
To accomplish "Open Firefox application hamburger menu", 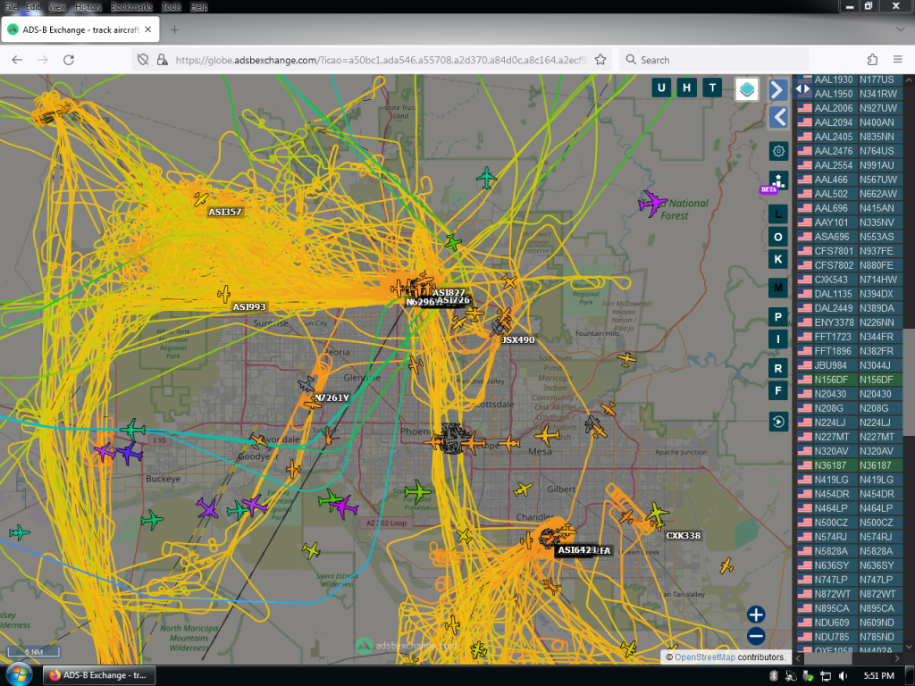I will (x=897, y=60).
